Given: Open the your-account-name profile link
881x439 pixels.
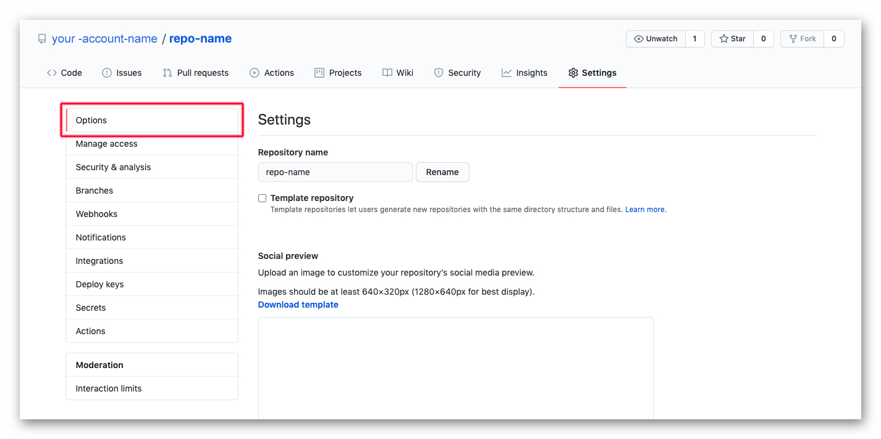Looking at the screenshot, I should click(x=104, y=39).
